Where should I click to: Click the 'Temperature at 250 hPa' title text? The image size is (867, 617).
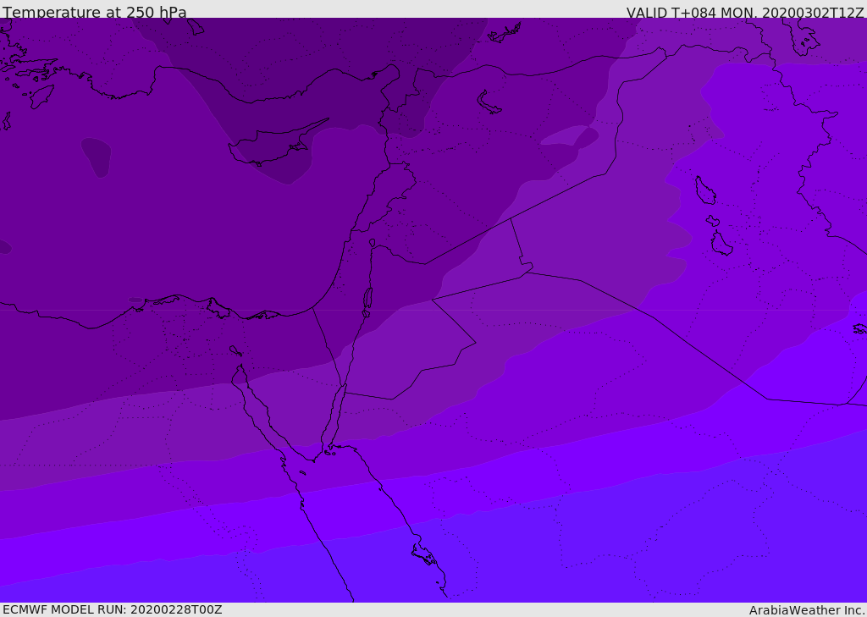(95, 12)
